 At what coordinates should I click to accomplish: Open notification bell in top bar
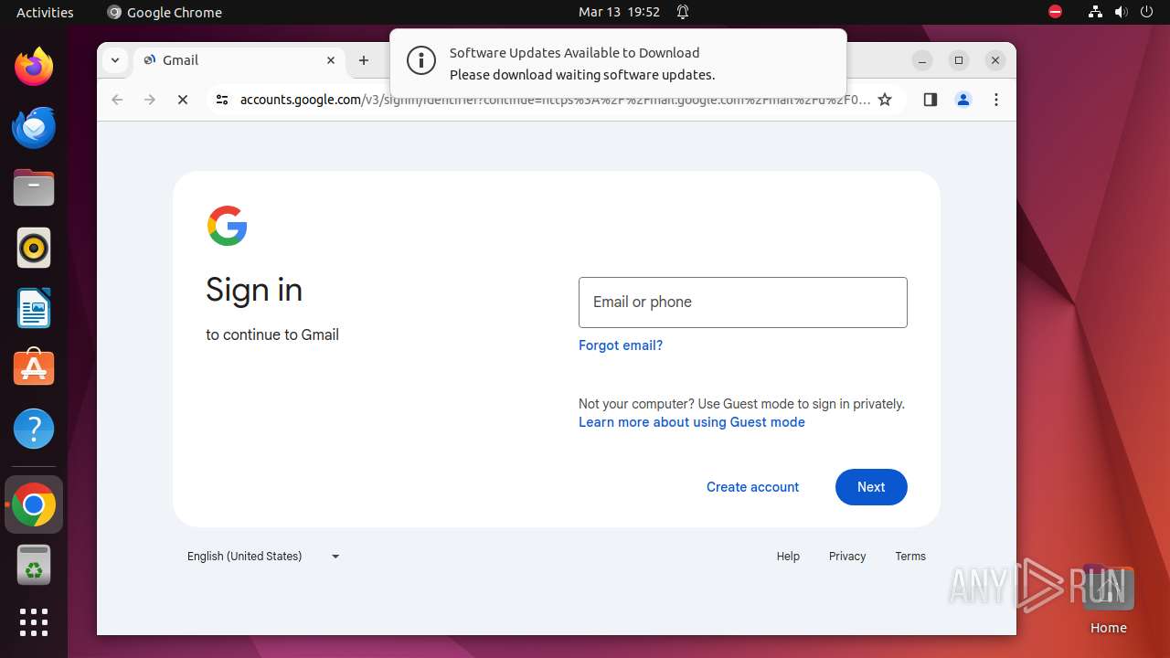(x=682, y=12)
